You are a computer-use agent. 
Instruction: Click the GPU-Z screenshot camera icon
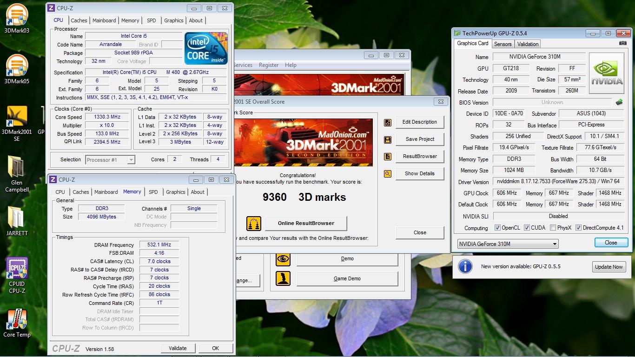click(622, 43)
